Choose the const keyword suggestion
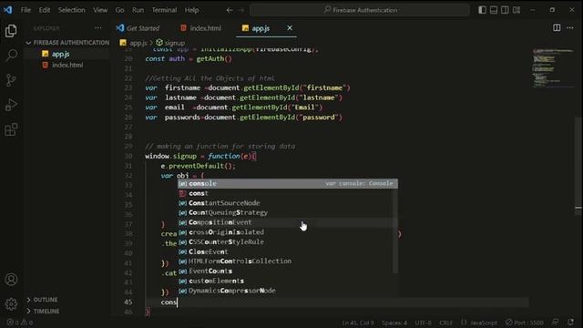This screenshot has width=583, height=328. 288,193
